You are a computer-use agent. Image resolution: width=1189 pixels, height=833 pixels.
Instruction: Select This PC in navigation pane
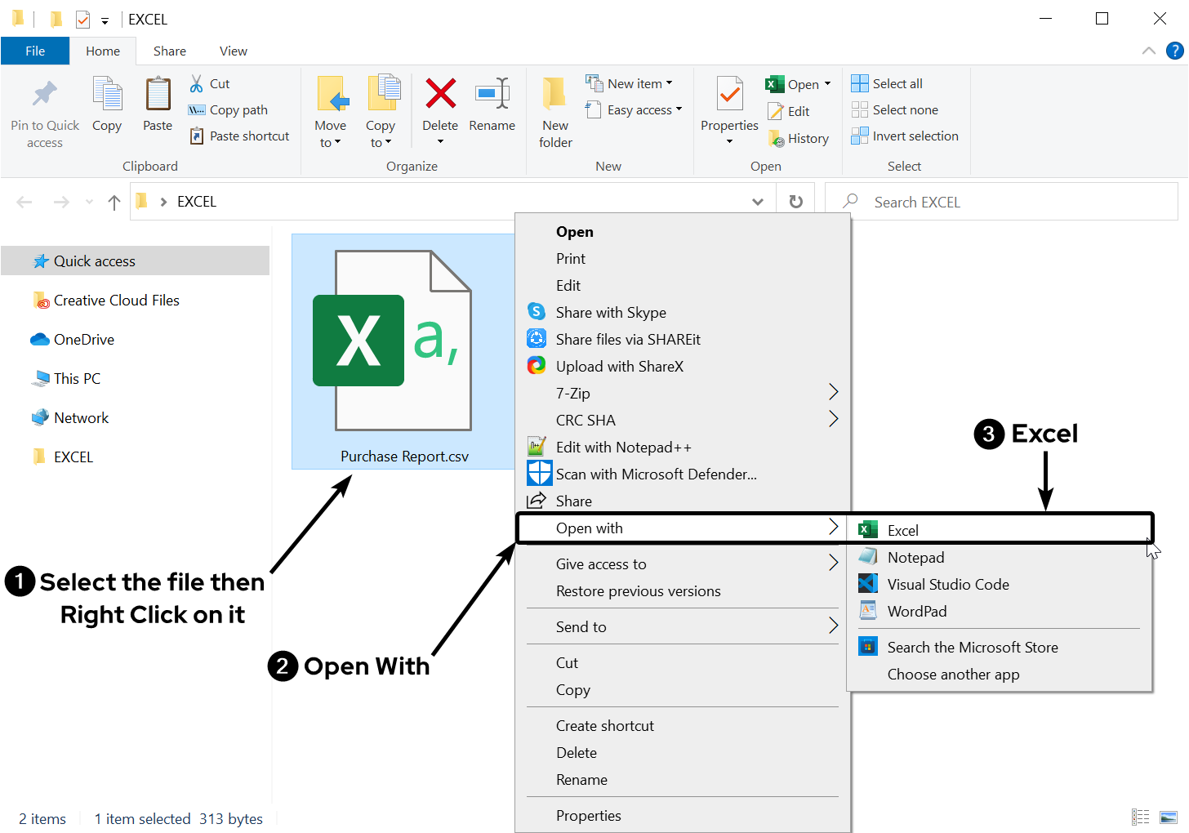coord(77,379)
